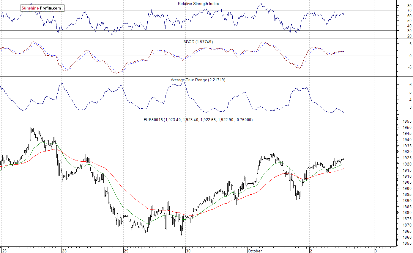The image size is (413, 253).
Task: Select the MACD (1.57749) panel title
Action: click(198, 42)
